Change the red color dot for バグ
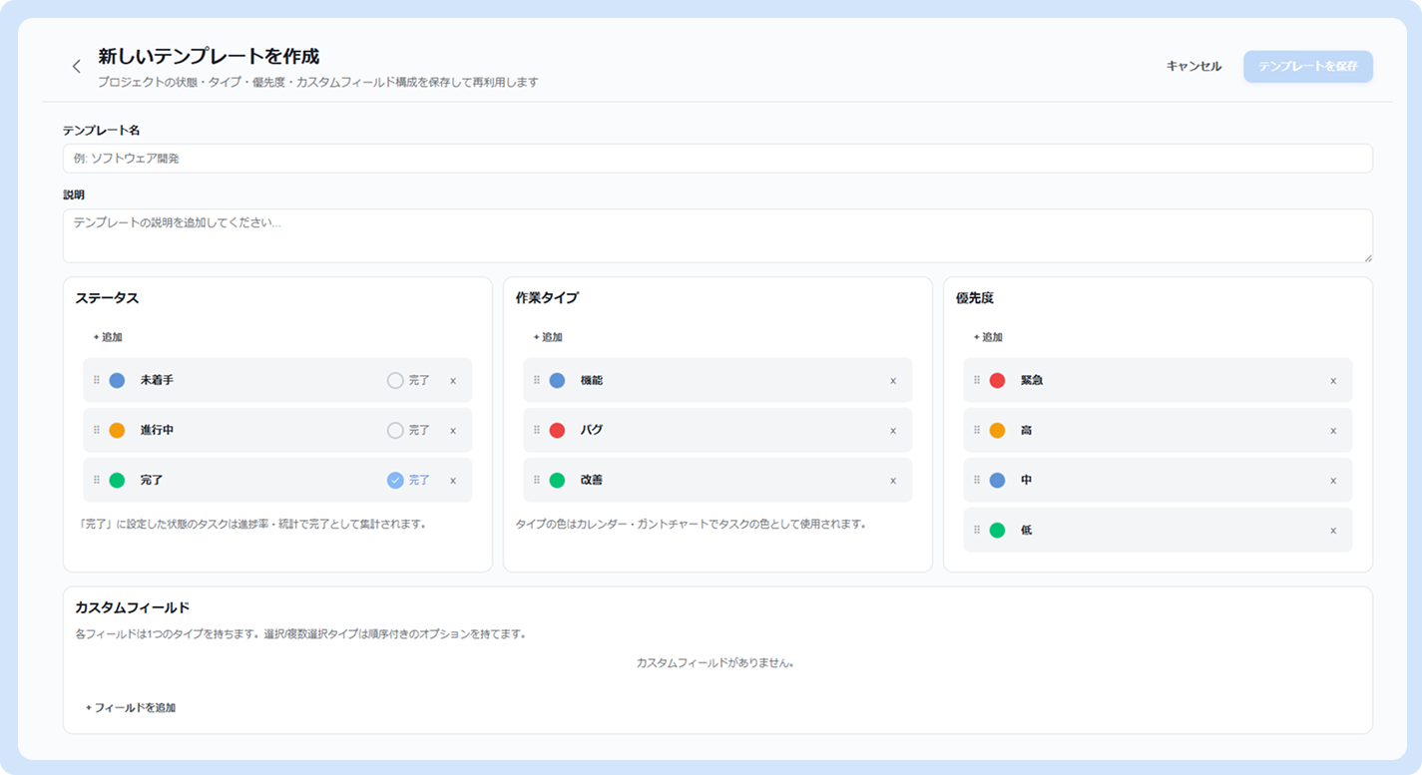The image size is (1422, 775). coord(557,430)
